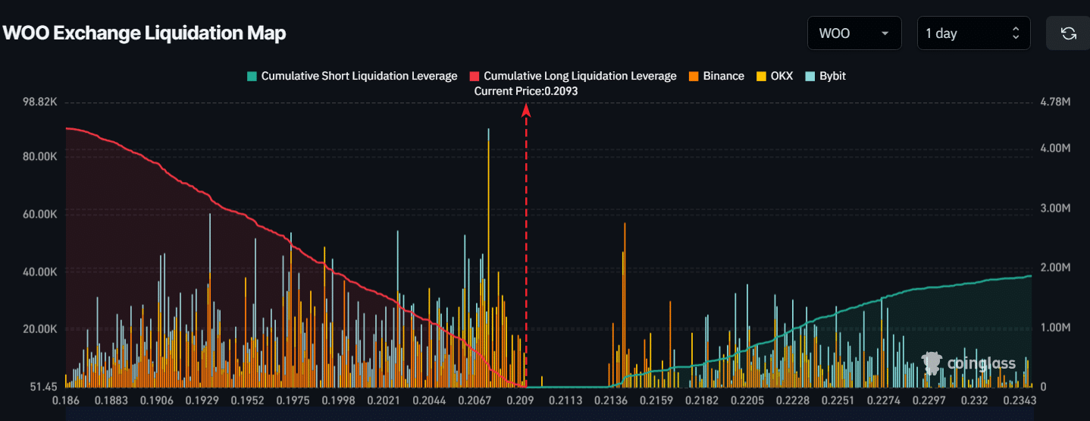Click the yellow OKX legend swatch

(762, 76)
